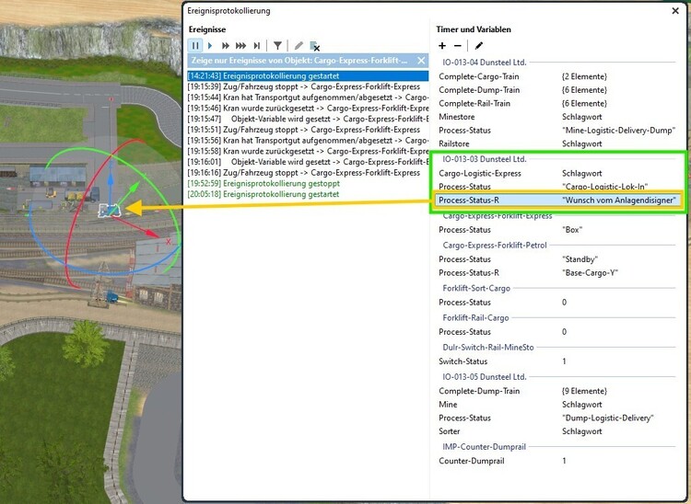The height and width of the screenshot is (504, 691).
Task: Select the 19:16:01 Objekt-Variable wird gesetzt event
Action: 308,162
